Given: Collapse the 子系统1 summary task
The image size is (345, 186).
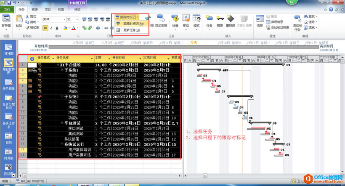Looking at the screenshot, I should click(62, 70).
